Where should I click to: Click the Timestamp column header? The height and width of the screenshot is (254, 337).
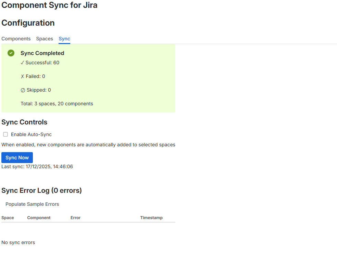tap(151, 218)
